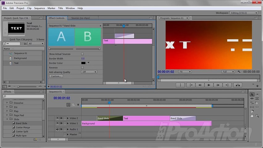Open the Marker menu

[51, 8]
